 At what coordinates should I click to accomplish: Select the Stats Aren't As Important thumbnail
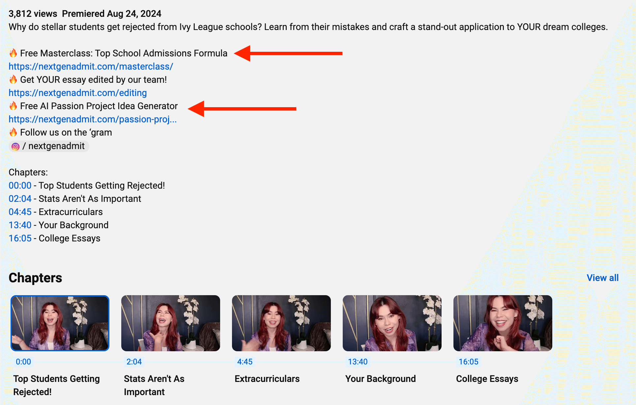(x=170, y=323)
